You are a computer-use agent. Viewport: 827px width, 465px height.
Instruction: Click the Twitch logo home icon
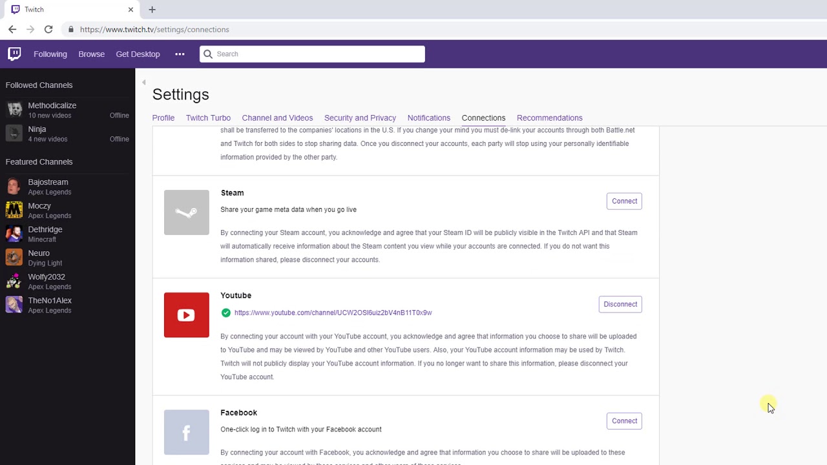coord(14,54)
